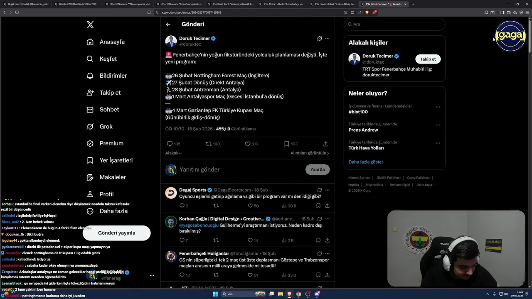532x299 pixels.
Task: Open Makaleler sidebar item
Action: [x=106, y=177]
